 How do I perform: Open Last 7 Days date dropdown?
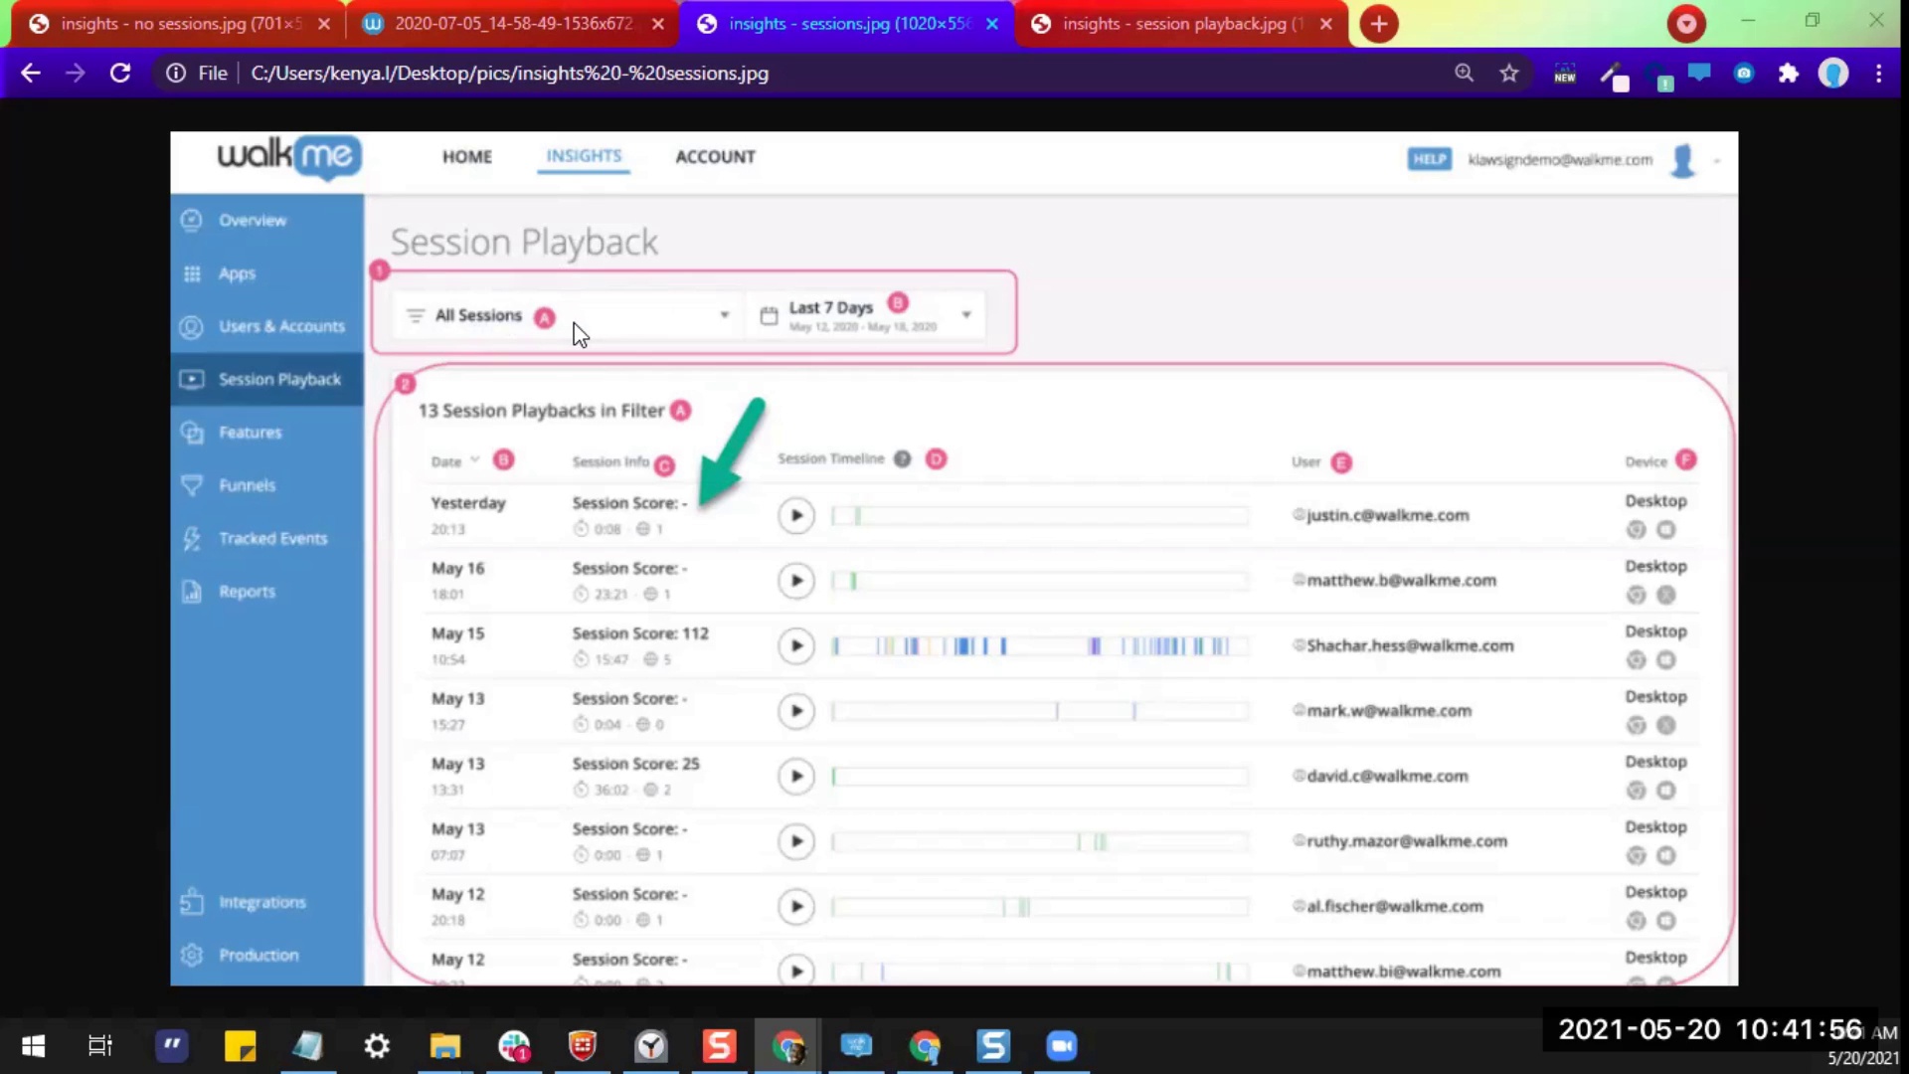point(866,315)
